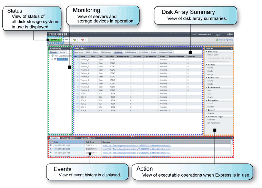Click Change under Host I/F actions

[211, 113]
